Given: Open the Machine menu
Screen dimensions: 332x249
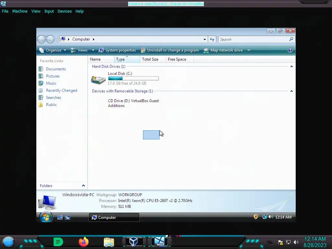Looking at the screenshot, I should coord(20,11).
